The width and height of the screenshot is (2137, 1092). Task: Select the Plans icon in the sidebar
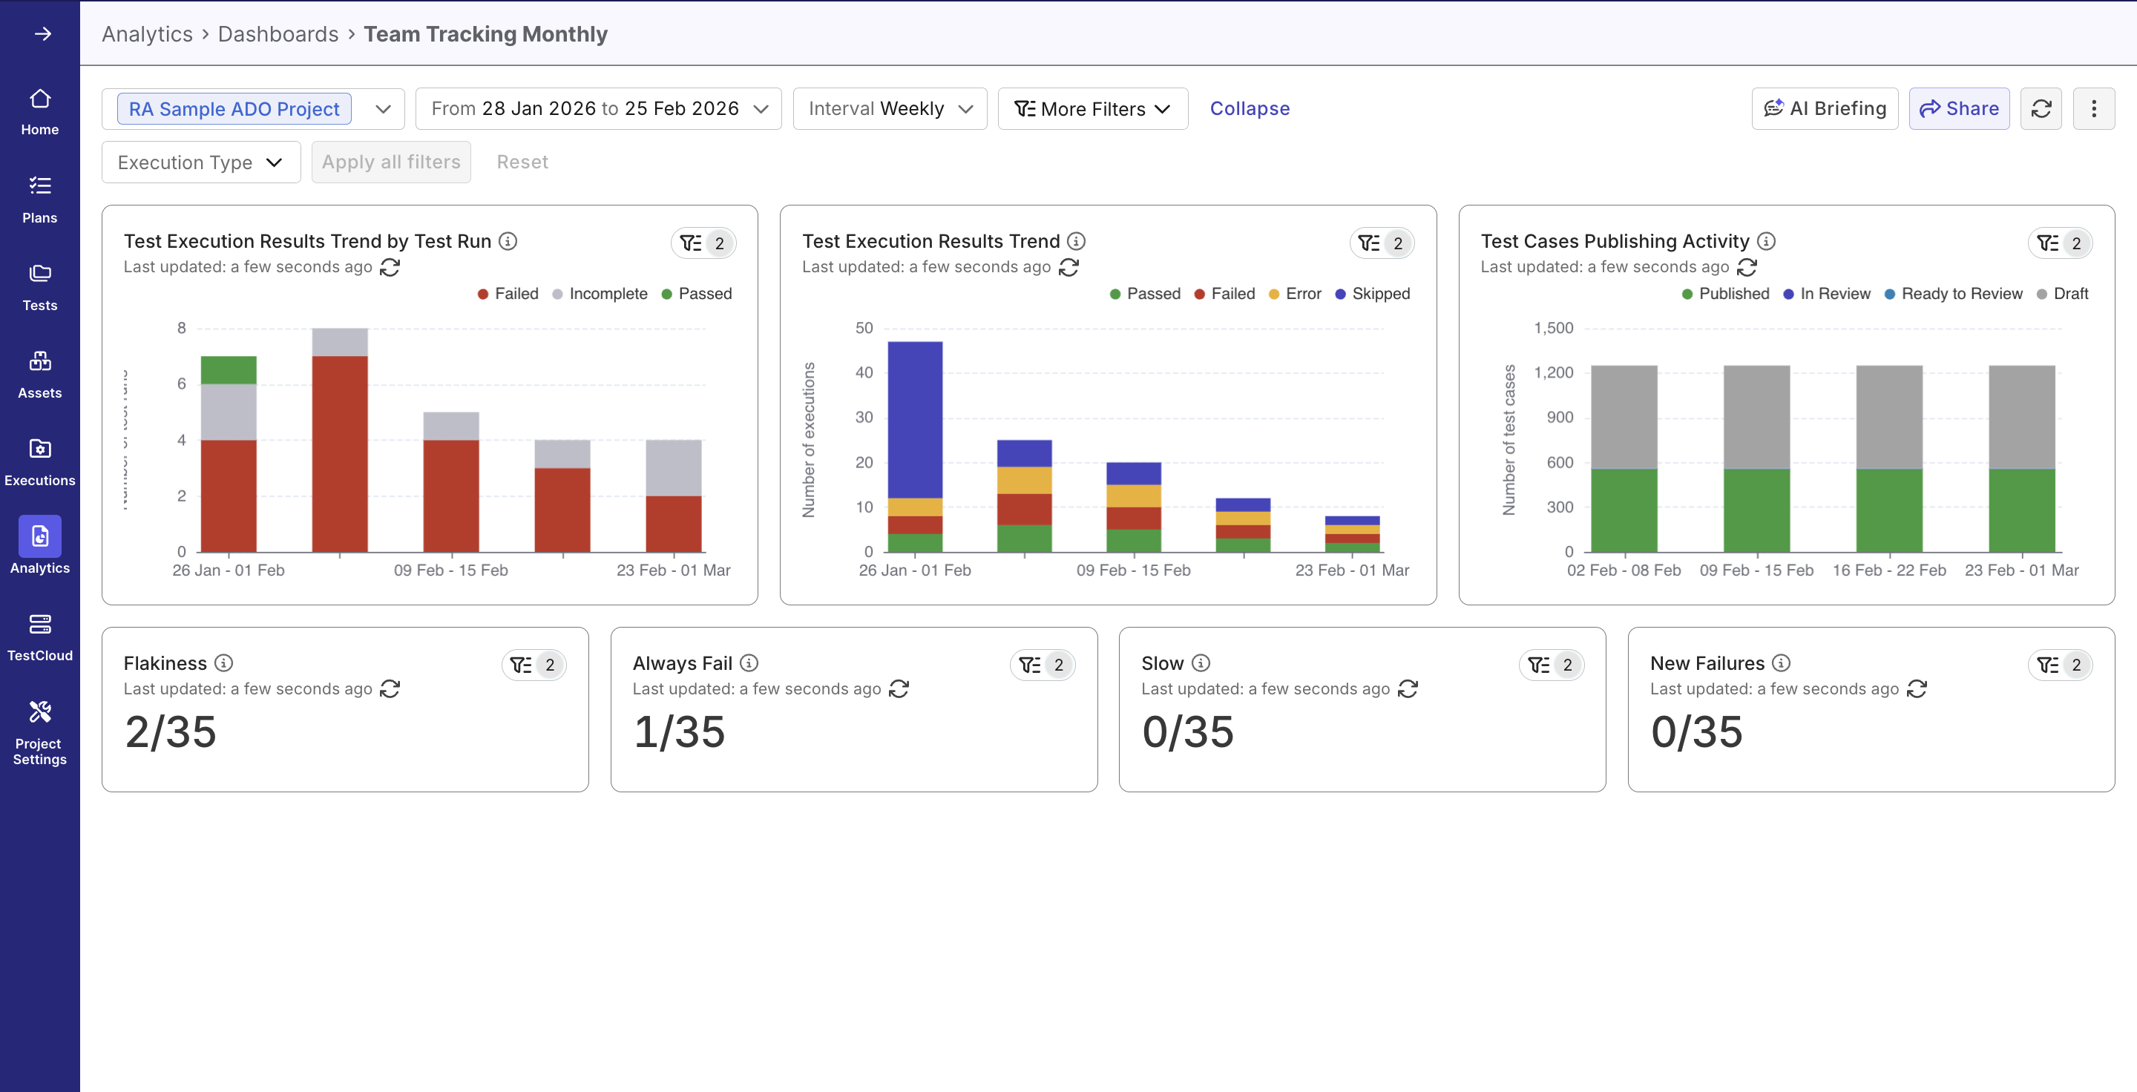pos(40,197)
